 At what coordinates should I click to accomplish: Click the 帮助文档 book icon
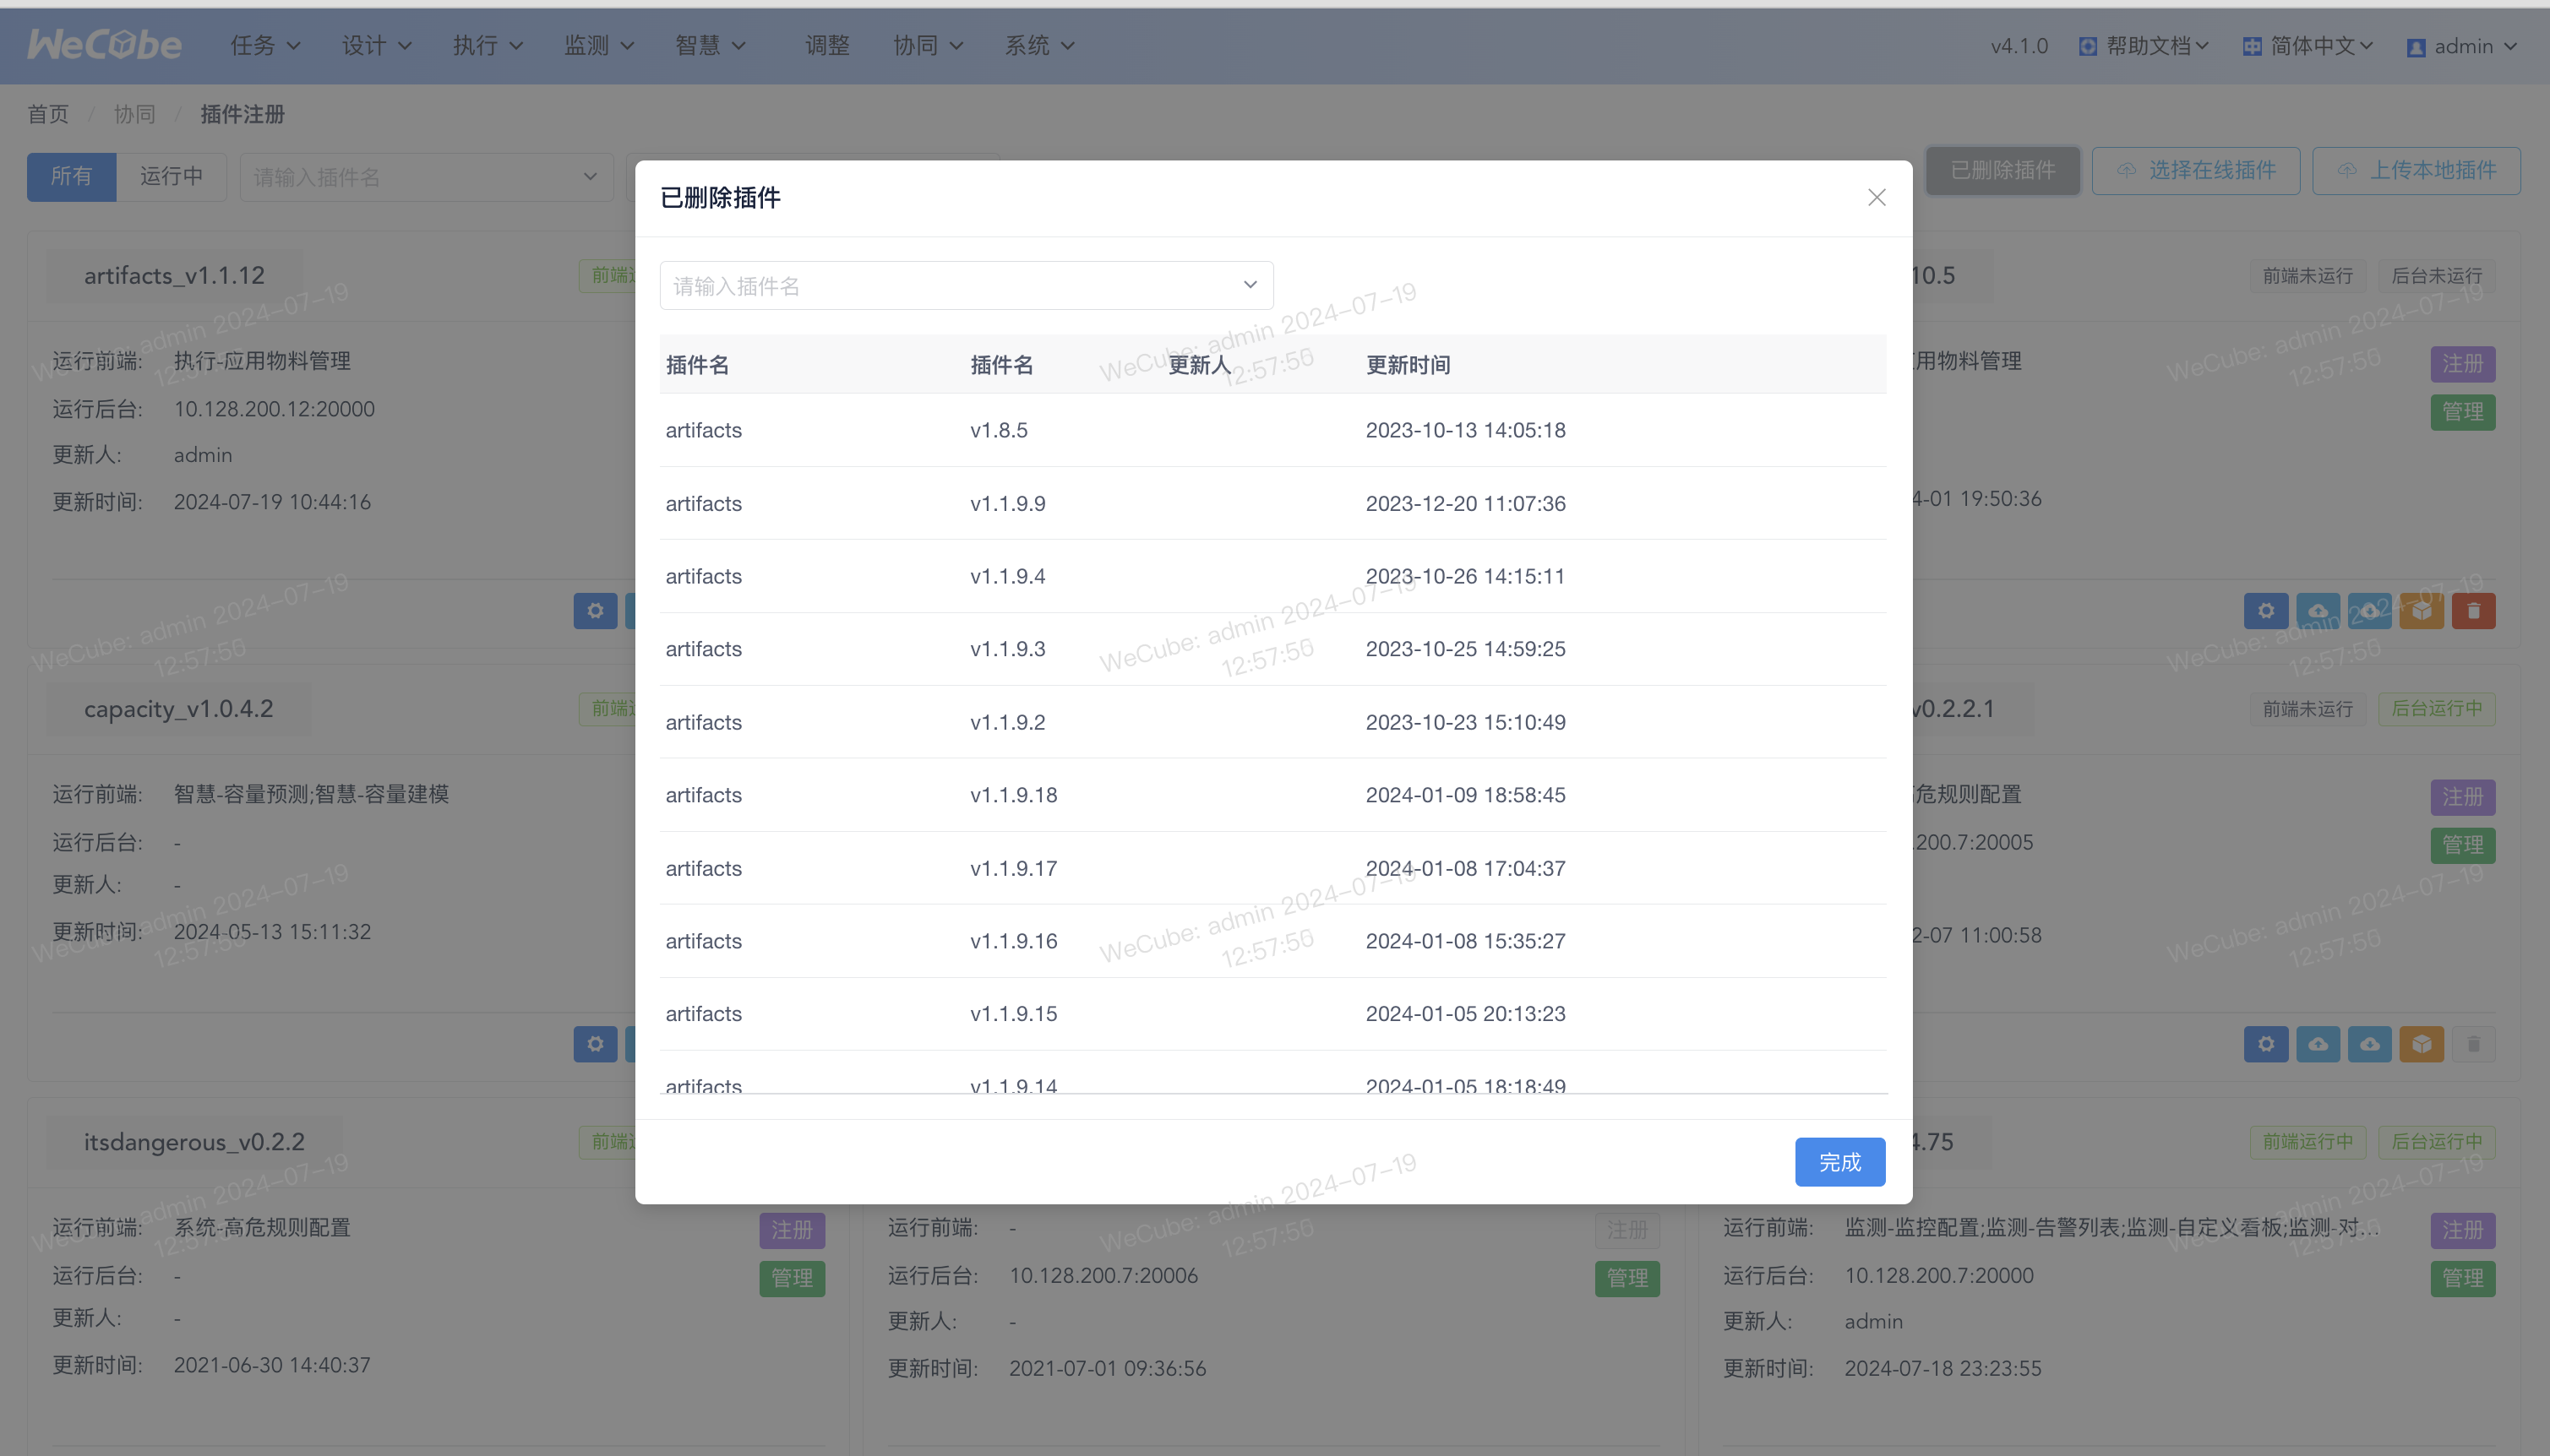click(2088, 46)
